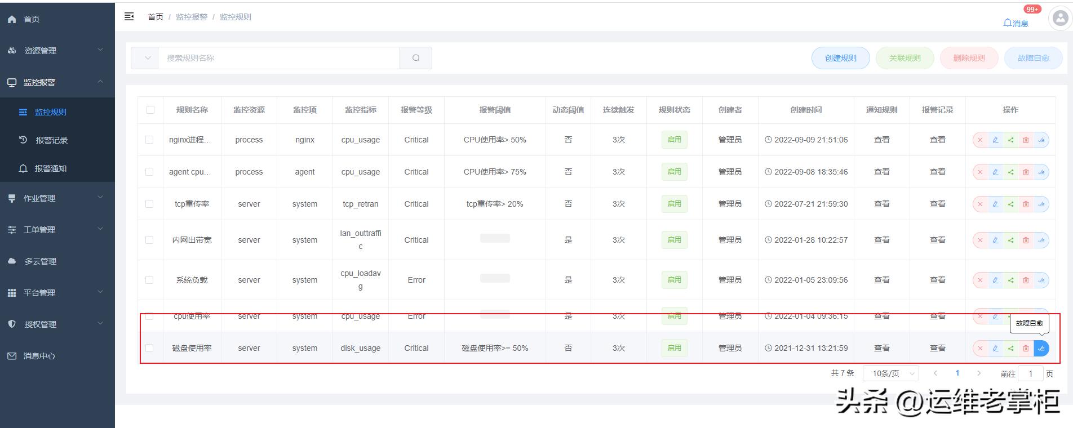Click share icon for 内网出带宽 rule

click(x=1010, y=240)
